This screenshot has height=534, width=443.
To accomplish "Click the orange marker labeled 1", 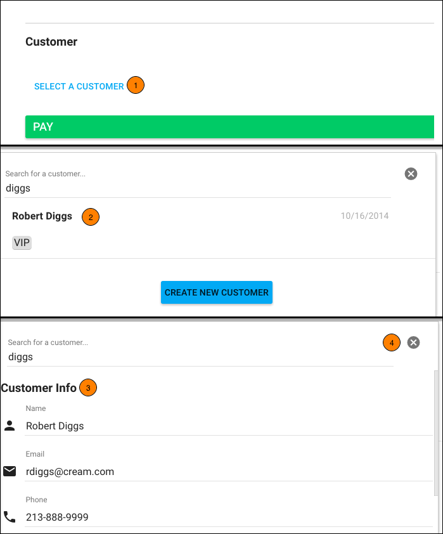I will tap(135, 84).
